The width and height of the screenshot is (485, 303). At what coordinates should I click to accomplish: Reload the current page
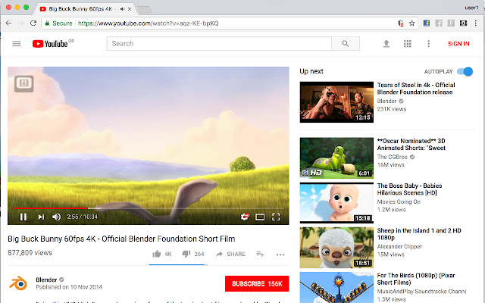33,23
